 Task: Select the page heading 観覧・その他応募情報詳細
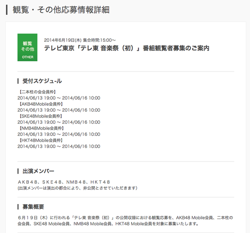click(61, 10)
